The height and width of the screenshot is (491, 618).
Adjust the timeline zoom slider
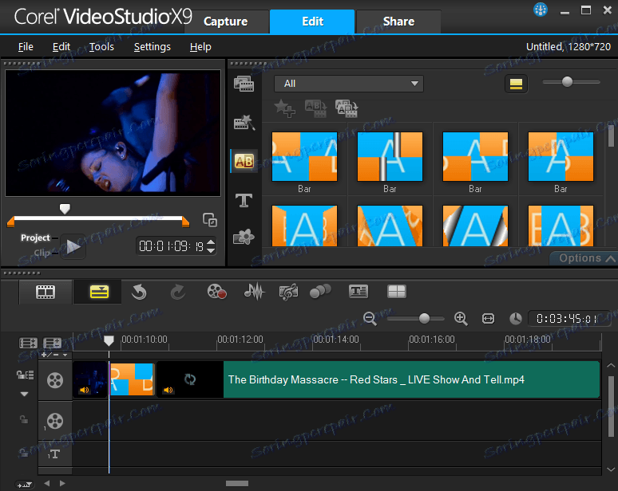coord(424,318)
